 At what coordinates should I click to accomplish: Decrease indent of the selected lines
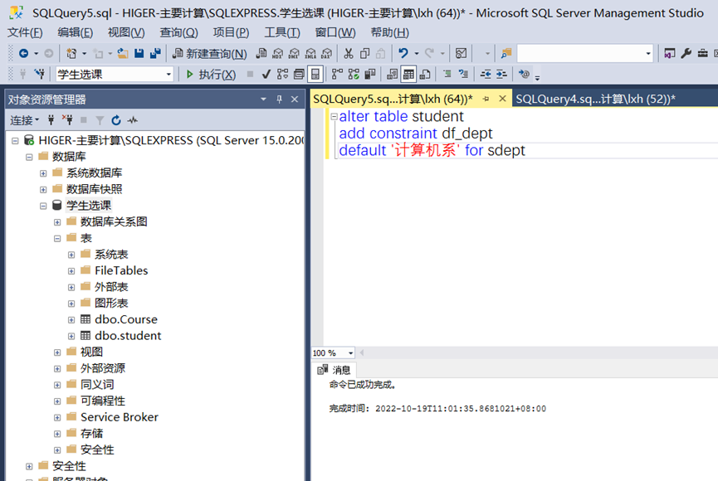[486, 74]
